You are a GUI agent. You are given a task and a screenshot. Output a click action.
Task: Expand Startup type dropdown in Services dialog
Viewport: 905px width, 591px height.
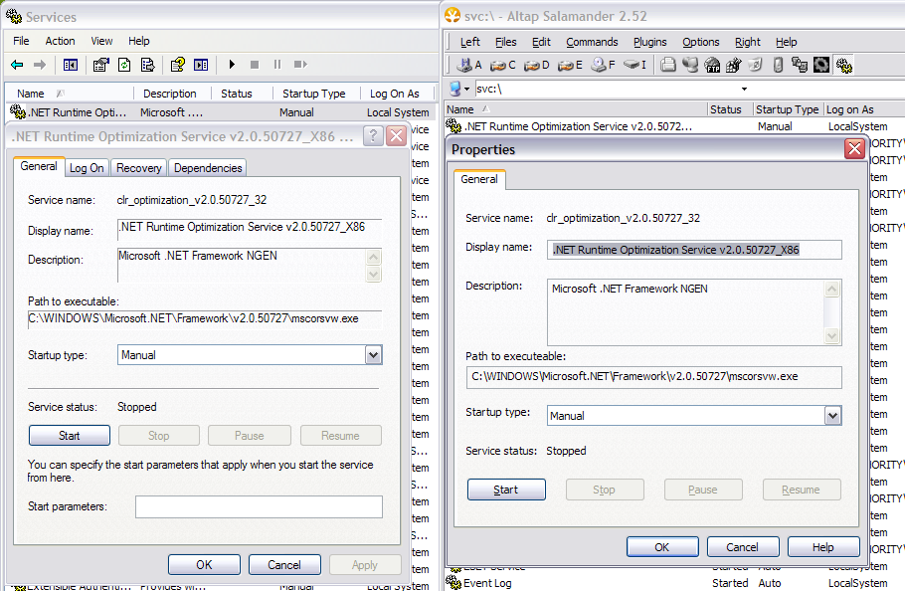tap(373, 355)
